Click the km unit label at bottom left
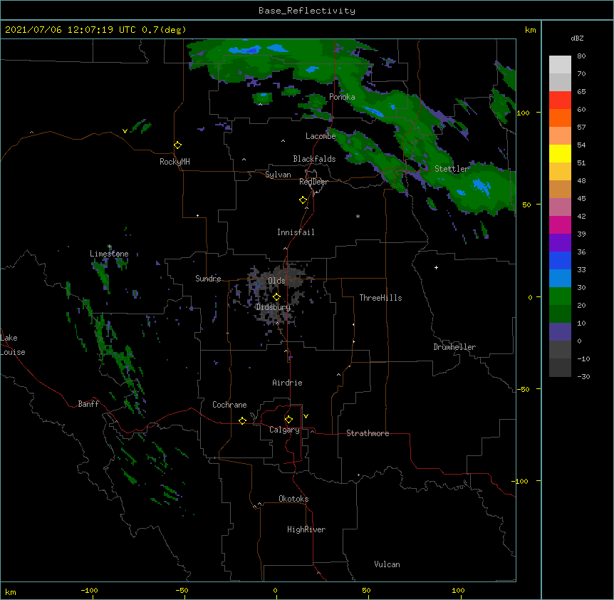The width and height of the screenshot is (614, 600). coord(11,591)
